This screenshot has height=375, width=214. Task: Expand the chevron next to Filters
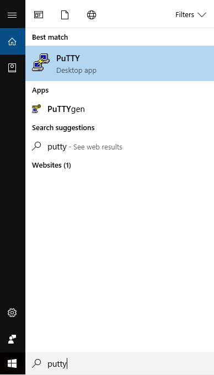pyautogui.click(x=202, y=15)
